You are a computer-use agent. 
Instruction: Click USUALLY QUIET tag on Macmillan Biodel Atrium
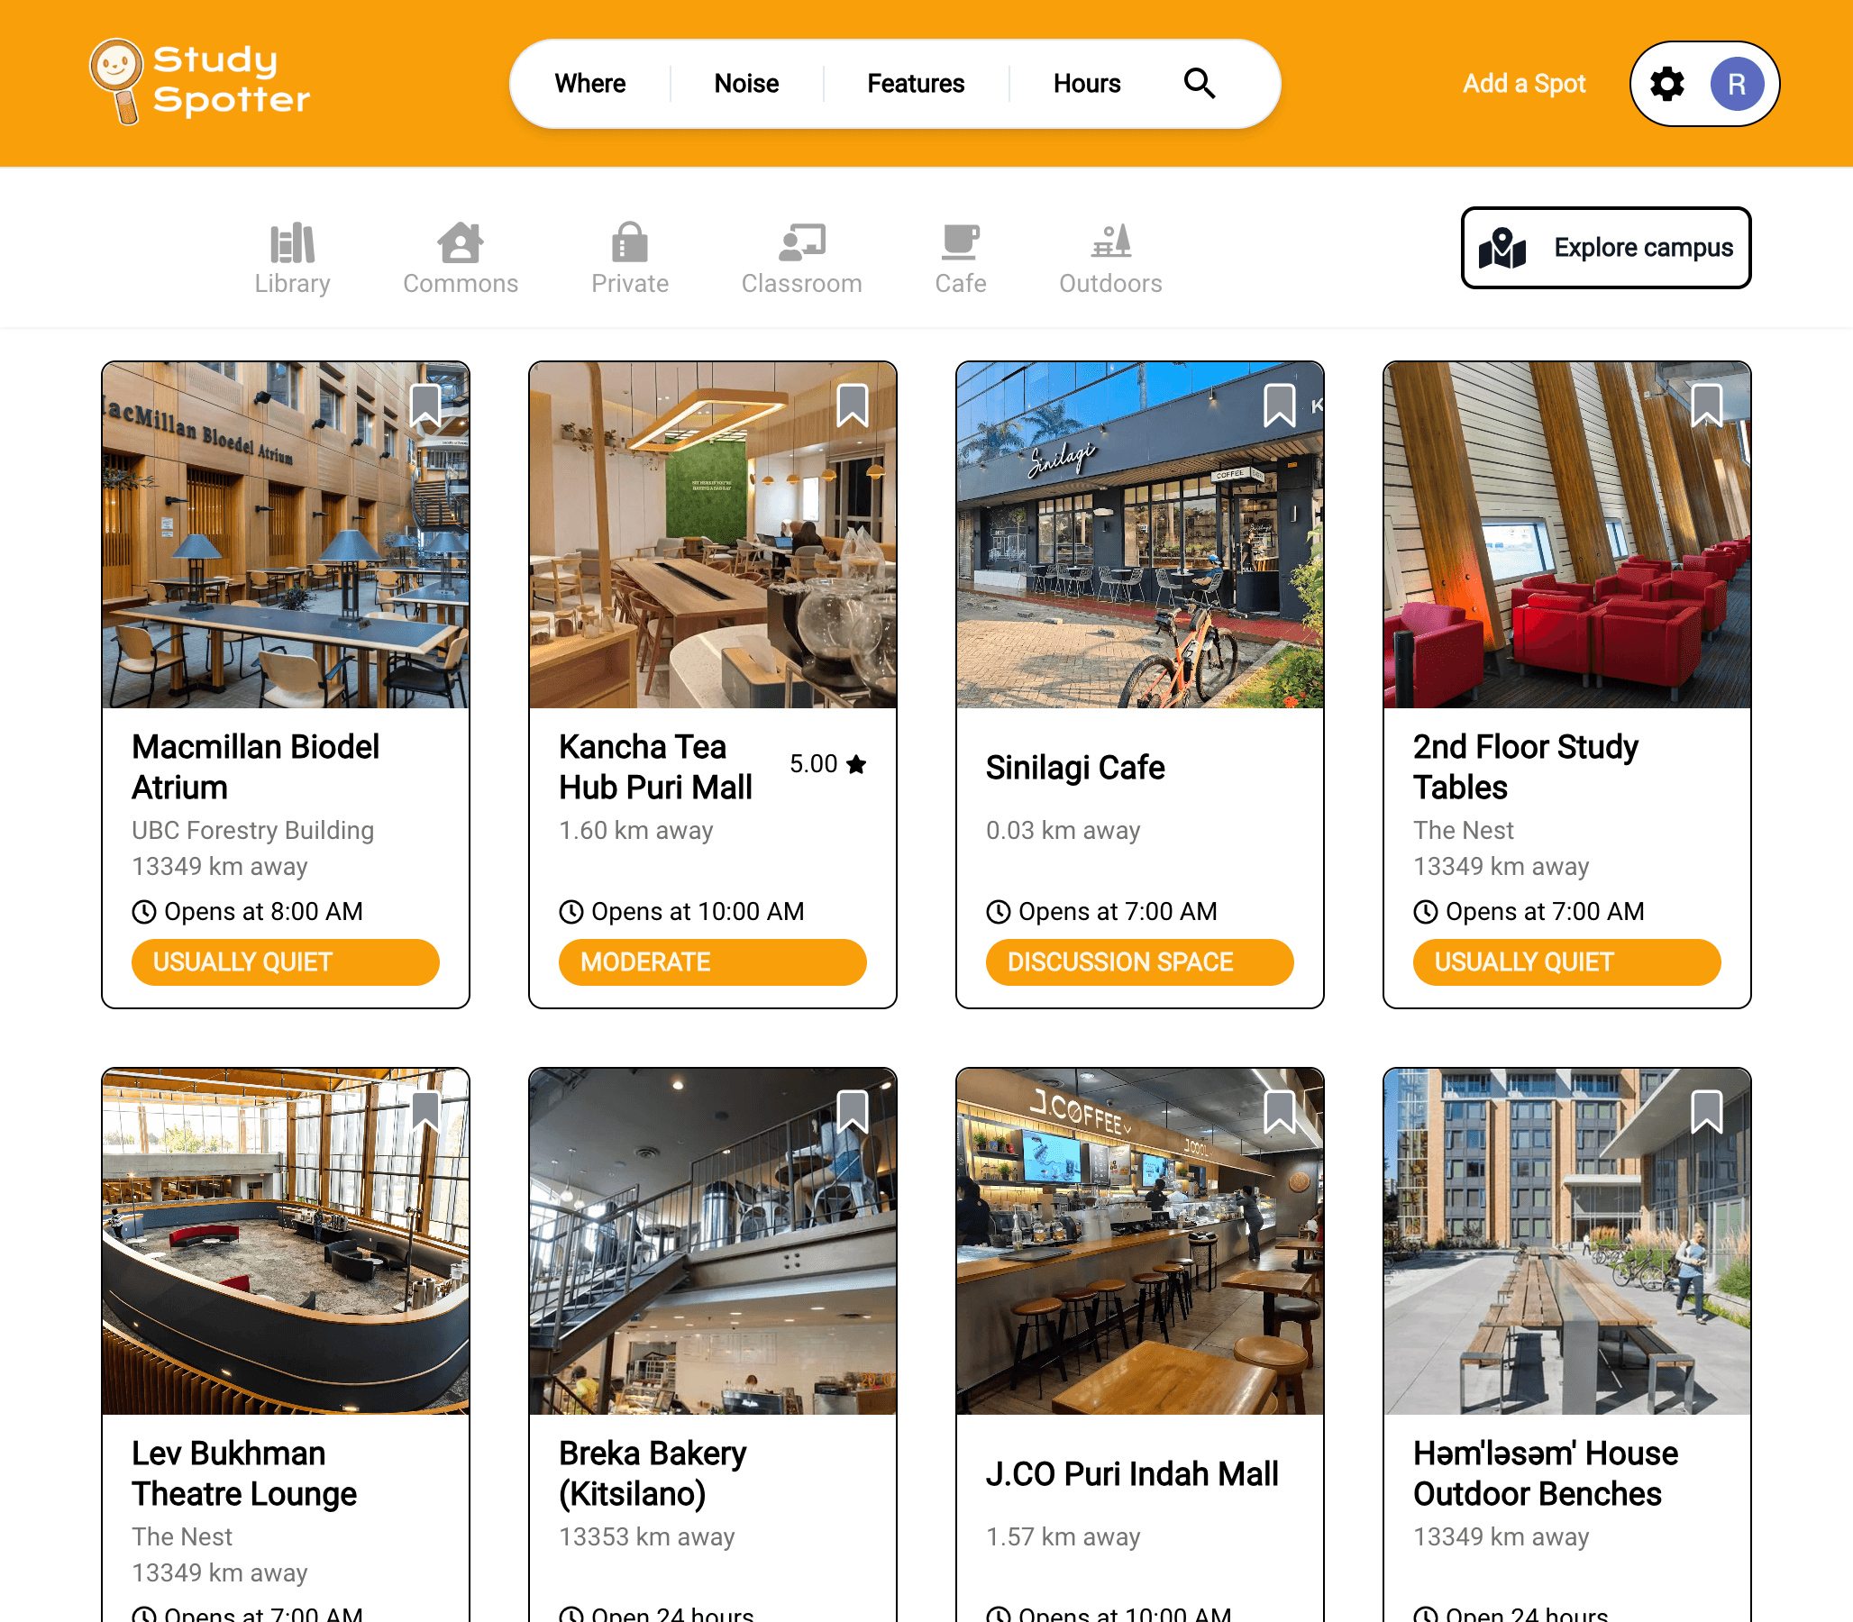click(x=285, y=962)
